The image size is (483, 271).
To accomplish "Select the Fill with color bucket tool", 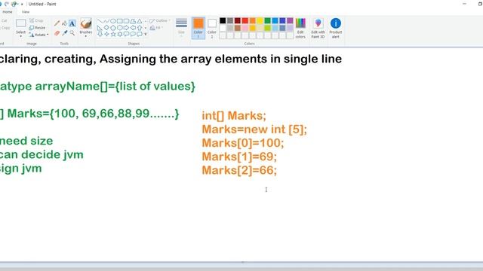I will 64,23.
